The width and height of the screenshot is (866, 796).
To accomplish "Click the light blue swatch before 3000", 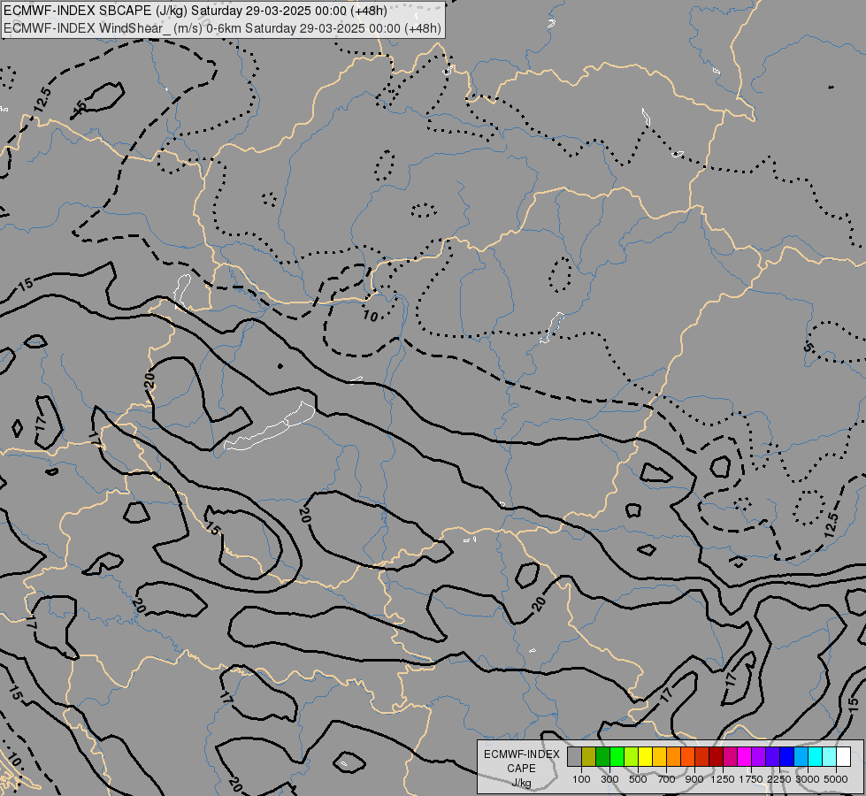I will pyautogui.click(x=801, y=757).
